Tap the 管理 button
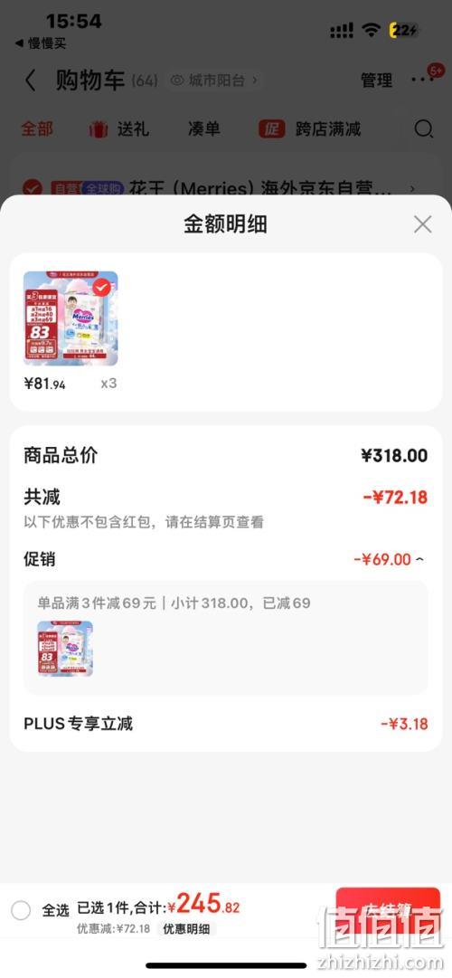Image resolution: width=452 pixels, height=978 pixels. point(377,80)
